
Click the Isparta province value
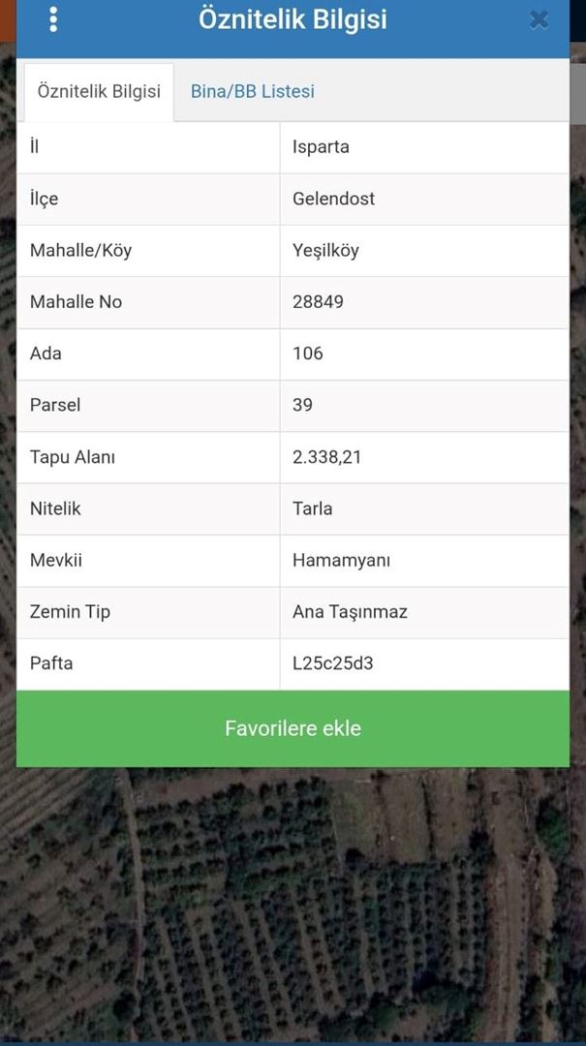321,147
